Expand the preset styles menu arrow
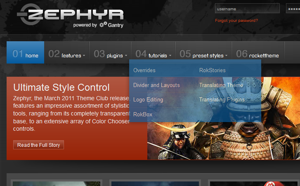The height and width of the screenshot is (186, 300). (x=226, y=56)
